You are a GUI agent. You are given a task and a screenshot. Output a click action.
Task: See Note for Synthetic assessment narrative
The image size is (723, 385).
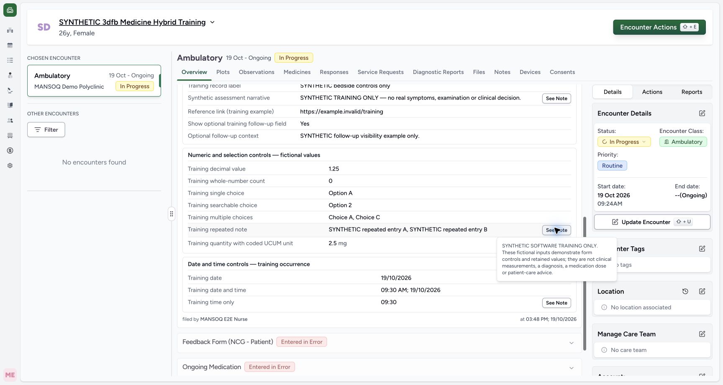point(556,98)
